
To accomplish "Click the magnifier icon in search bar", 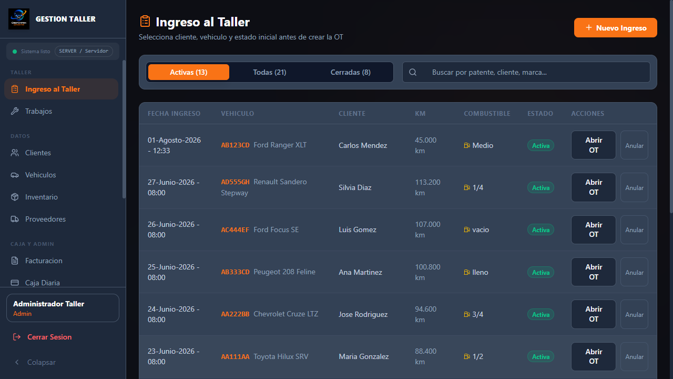I will (413, 72).
